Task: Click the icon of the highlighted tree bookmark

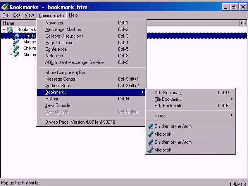Action: (x=16, y=36)
